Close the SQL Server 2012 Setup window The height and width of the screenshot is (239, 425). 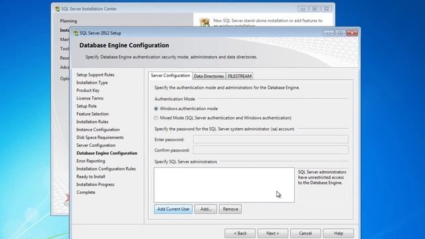pos(352,33)
